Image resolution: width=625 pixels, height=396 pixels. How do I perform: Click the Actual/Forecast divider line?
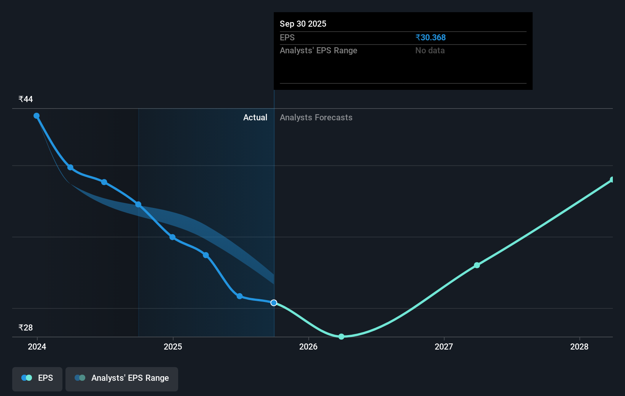274,209
